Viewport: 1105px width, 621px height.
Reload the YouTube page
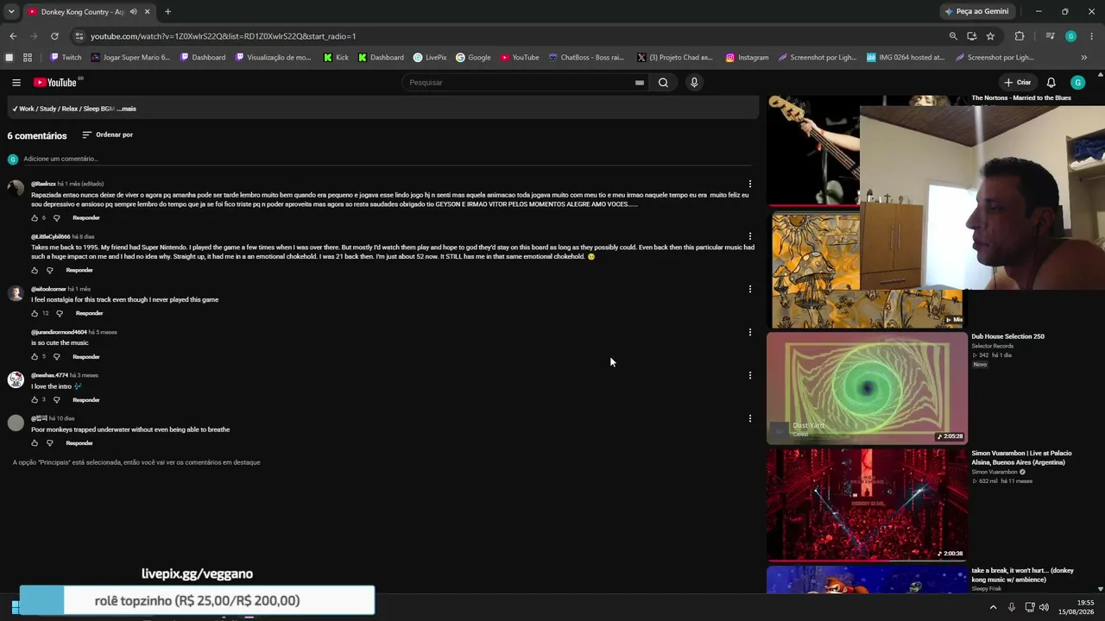click(54, 36)
